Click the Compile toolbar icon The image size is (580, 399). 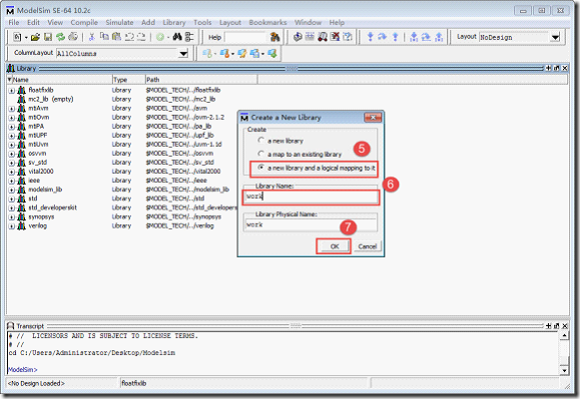297,37
